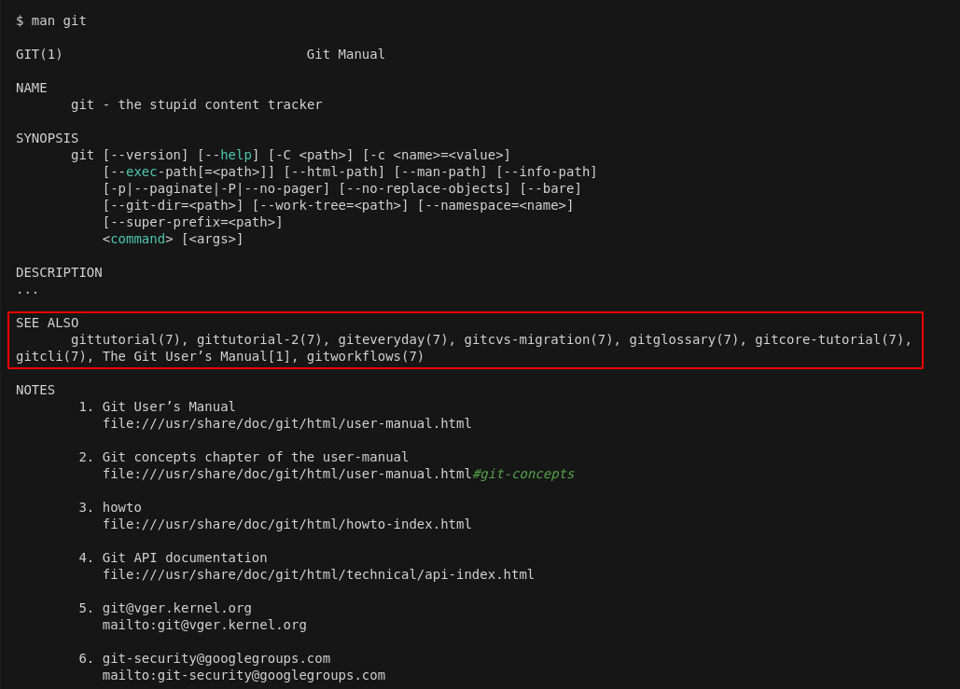Viewport: 960px width, 689px height.
Task: Open the howto-index.html file URL
Action: pyautogui.click(x=287, y=524)
